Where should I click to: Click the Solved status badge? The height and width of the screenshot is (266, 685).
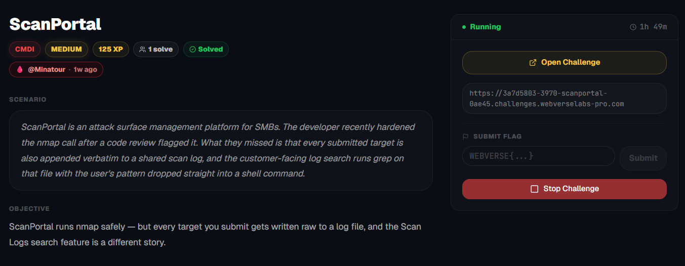[206, 50]
